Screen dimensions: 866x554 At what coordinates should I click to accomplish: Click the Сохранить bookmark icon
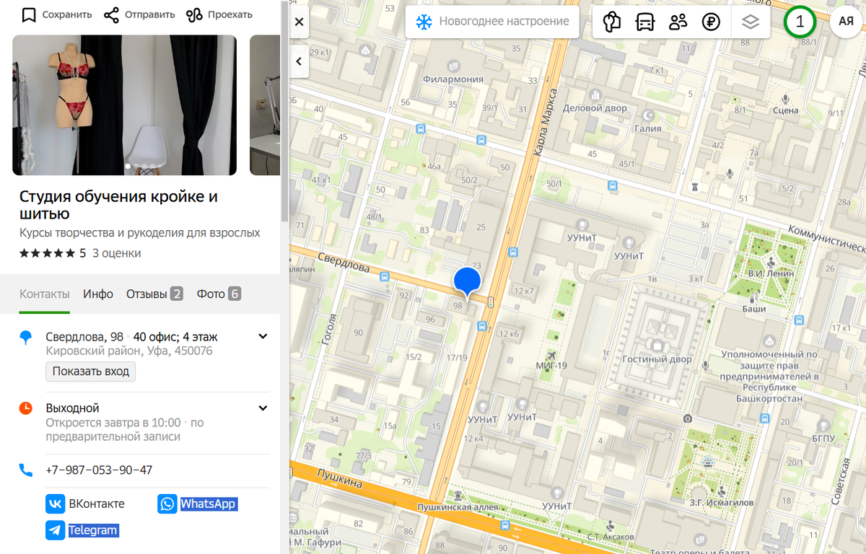click(29, 14)
